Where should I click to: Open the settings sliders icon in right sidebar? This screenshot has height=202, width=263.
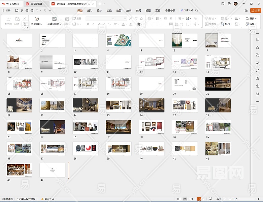(258, 40)
